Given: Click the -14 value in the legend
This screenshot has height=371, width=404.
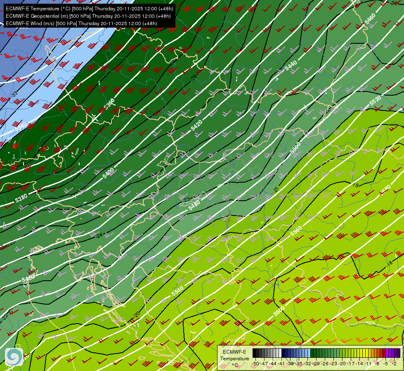Looking at the screenshot, I should pos(360,363).
